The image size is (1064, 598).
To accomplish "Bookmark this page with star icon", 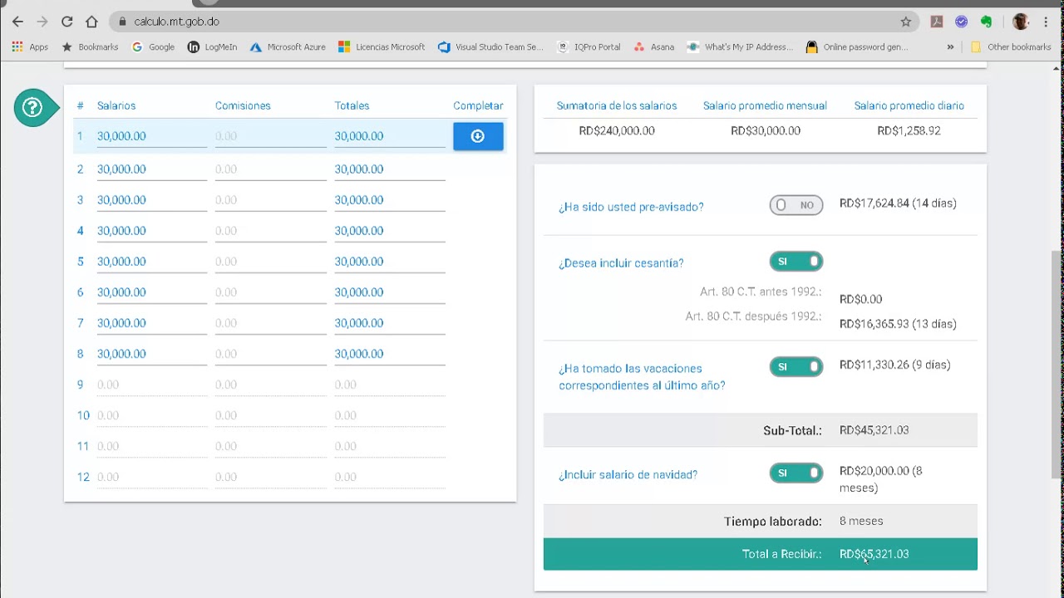I will click(x=906, y=22).
